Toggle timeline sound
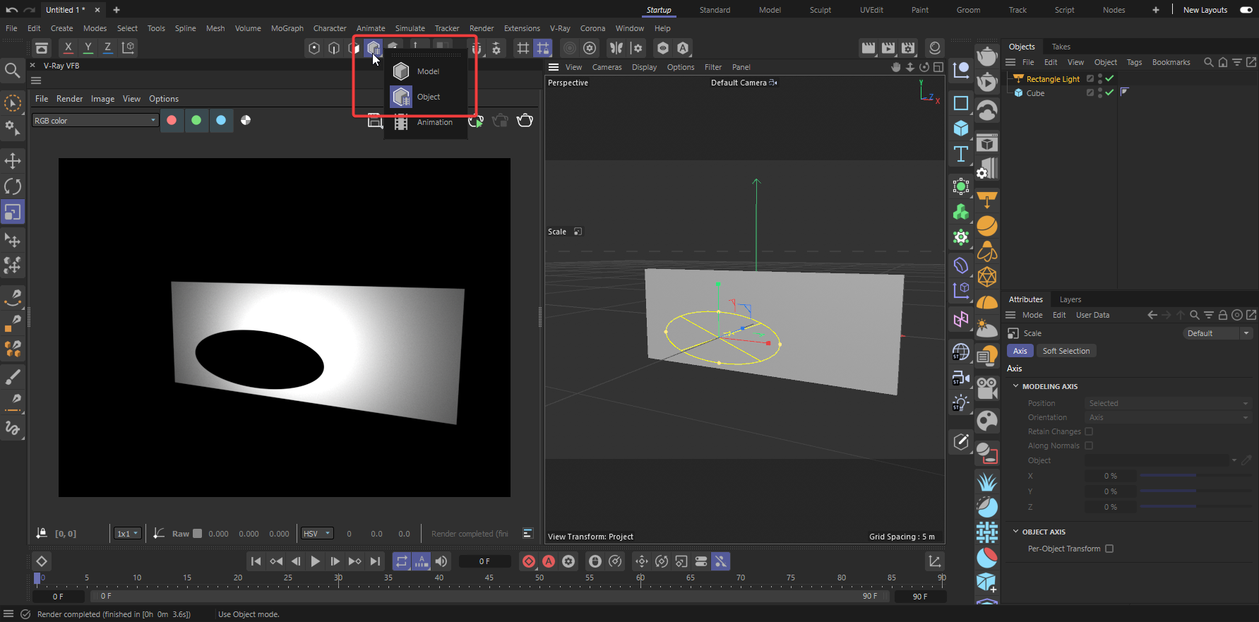 coord(441,561)
